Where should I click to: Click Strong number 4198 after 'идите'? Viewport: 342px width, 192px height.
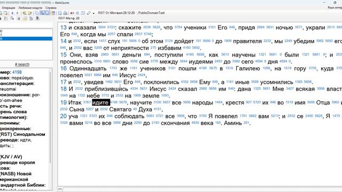tap(114, 102)
